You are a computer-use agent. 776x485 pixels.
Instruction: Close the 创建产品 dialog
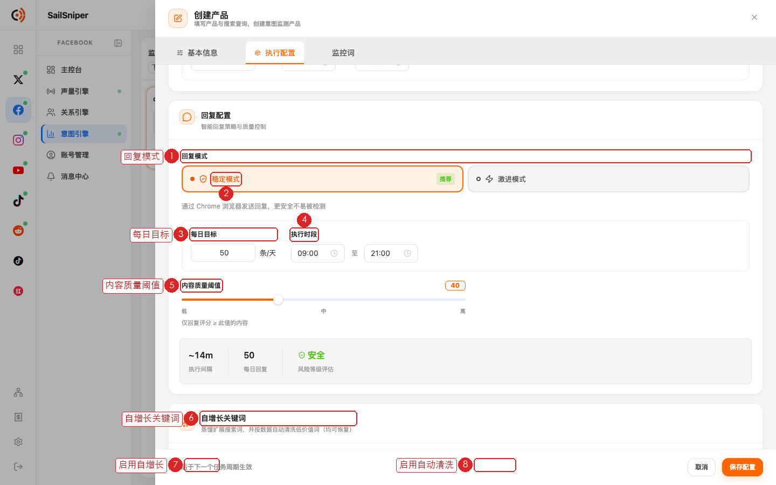(754, 17)
